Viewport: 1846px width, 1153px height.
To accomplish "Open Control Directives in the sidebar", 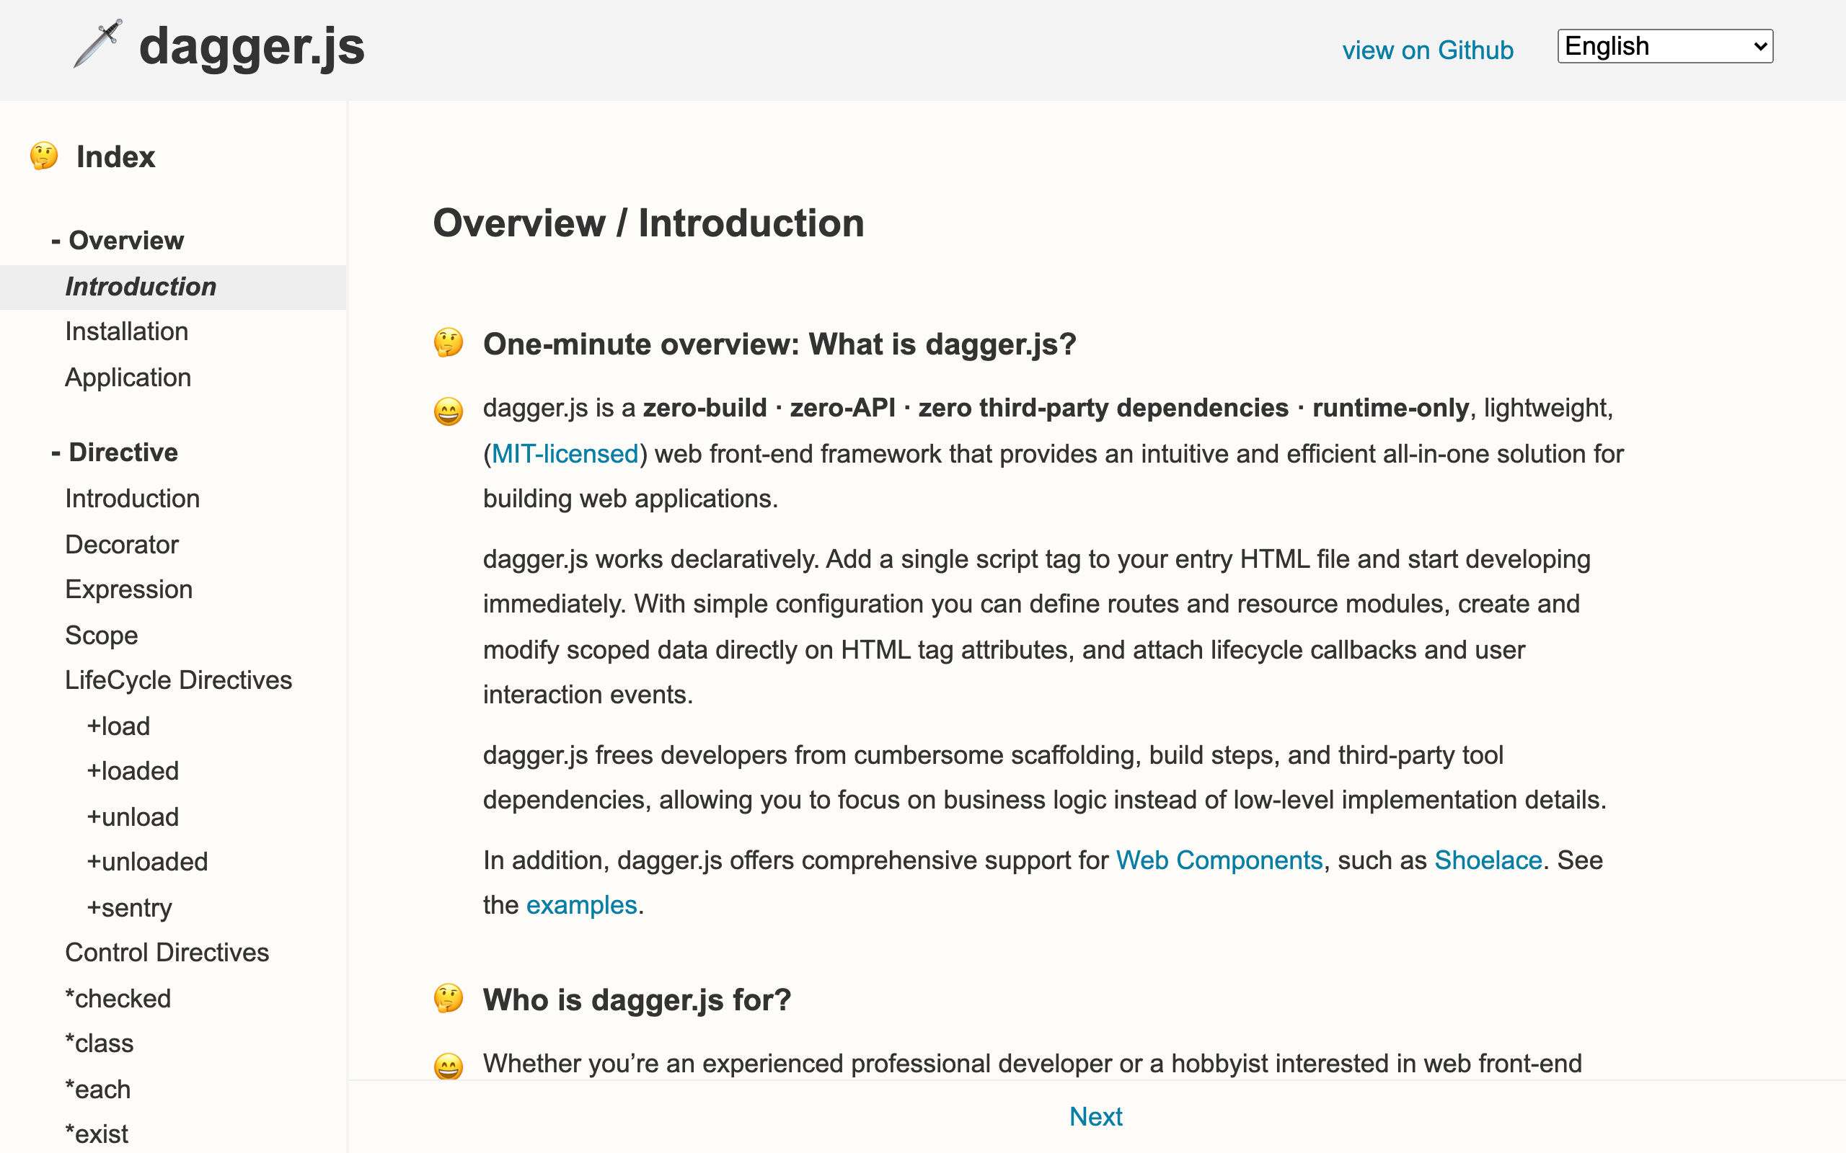I will pos(167,953).
